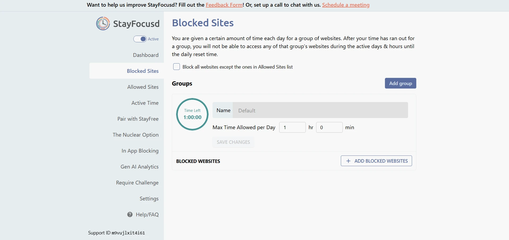Click the Support ID m9vujlxit4i61 text
The width and height of the screenshot is (509, 240).
pos(117,233)
